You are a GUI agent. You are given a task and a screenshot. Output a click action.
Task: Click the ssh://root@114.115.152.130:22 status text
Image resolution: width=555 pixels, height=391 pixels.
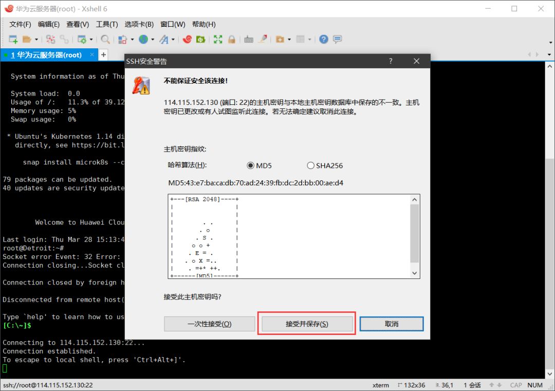48,385
